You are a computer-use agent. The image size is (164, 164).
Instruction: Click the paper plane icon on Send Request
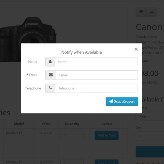click(x=111, y=101)
